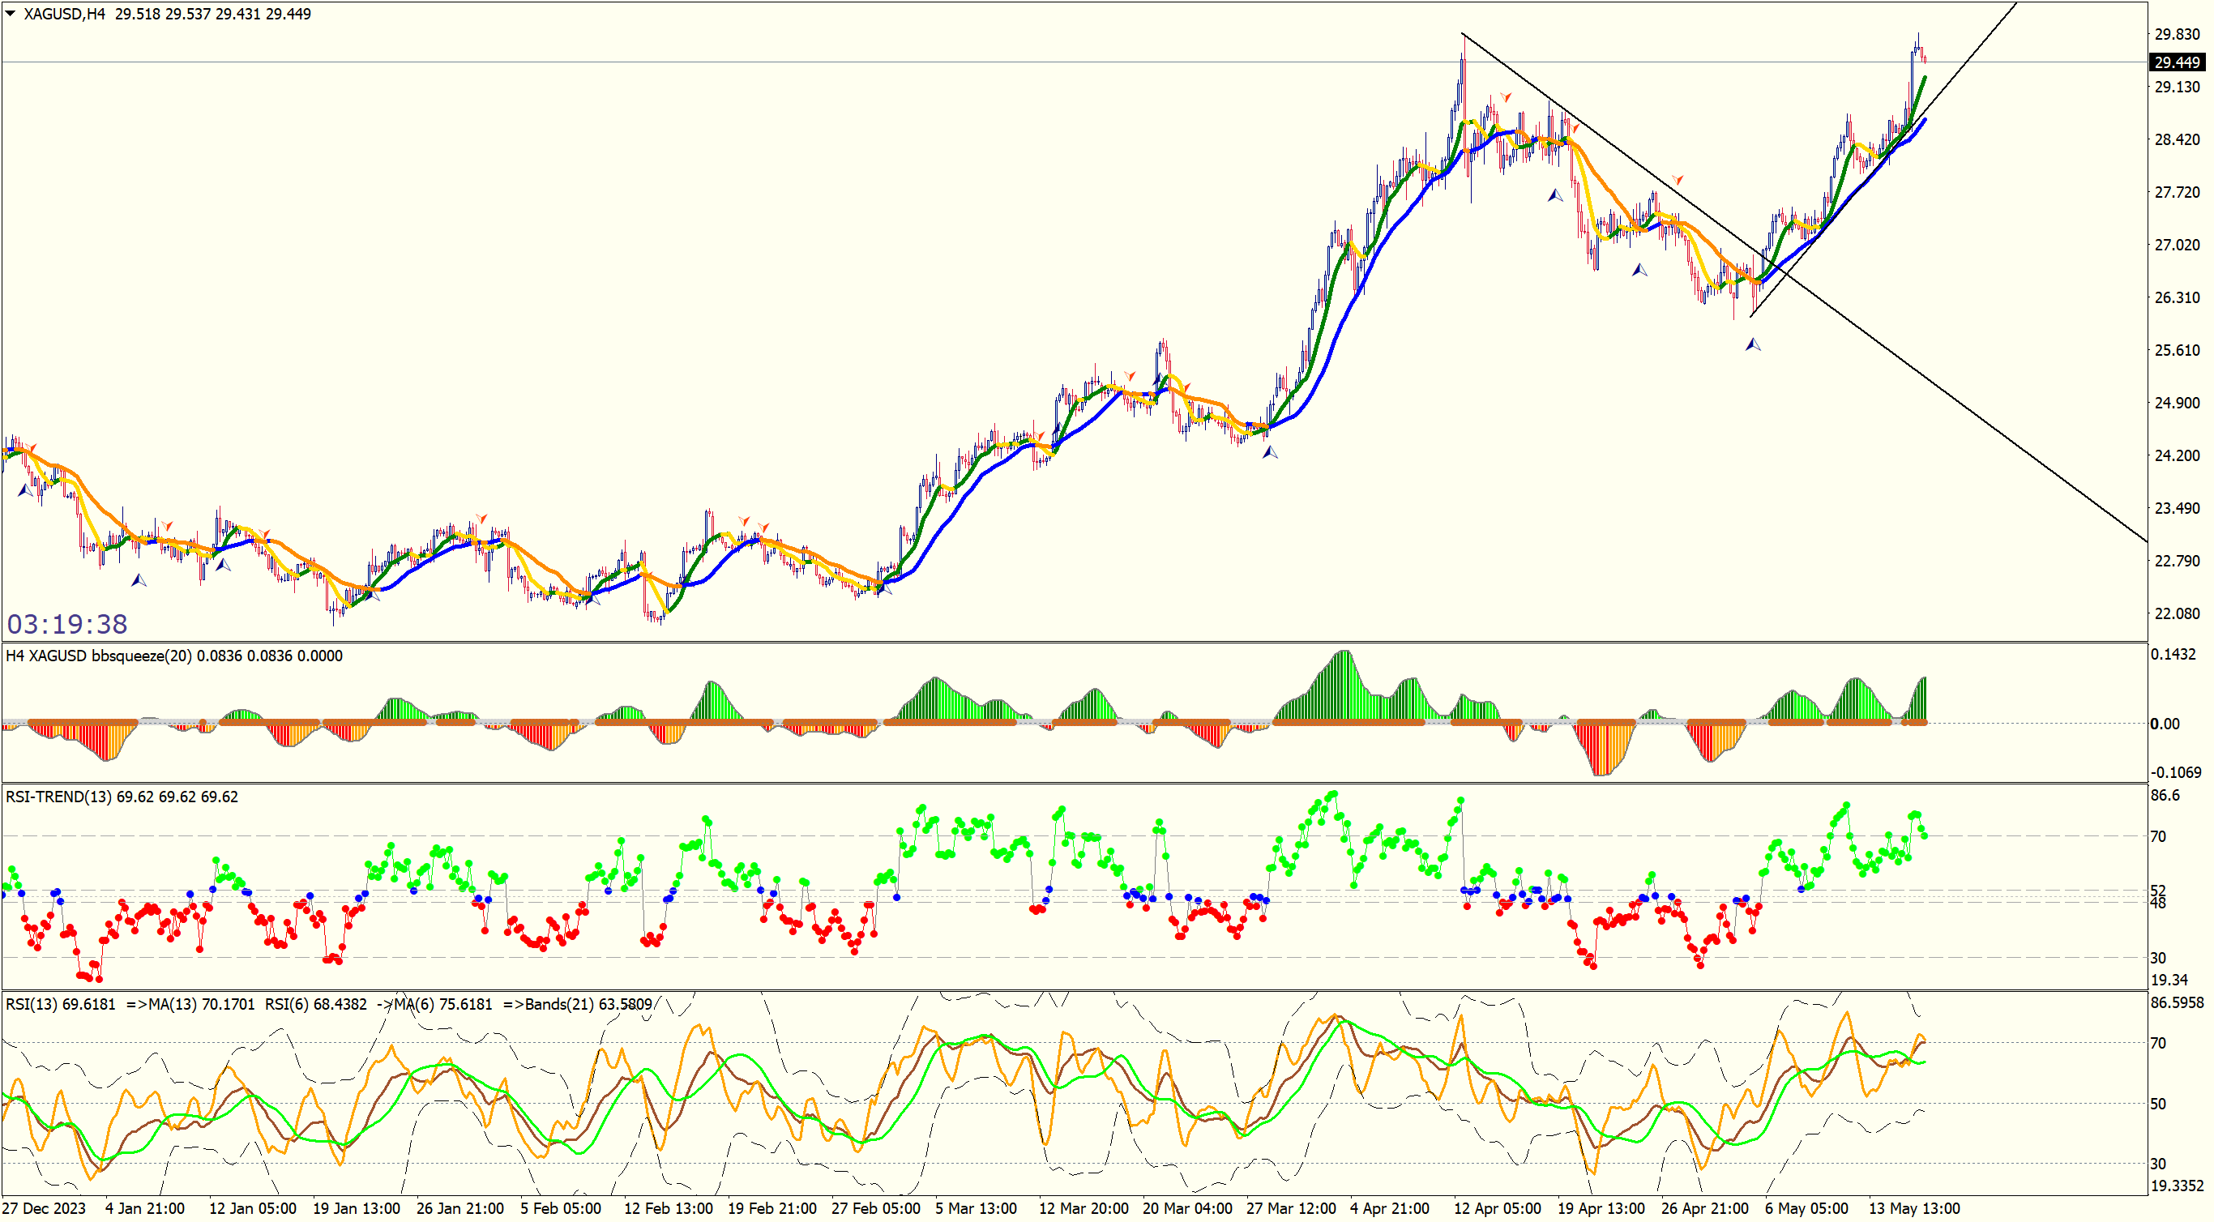Image resolution: width=2214 pixels, height=1222 pixels.
Task: Click the 27.020 price scale label
Action: click(2176, 245)
